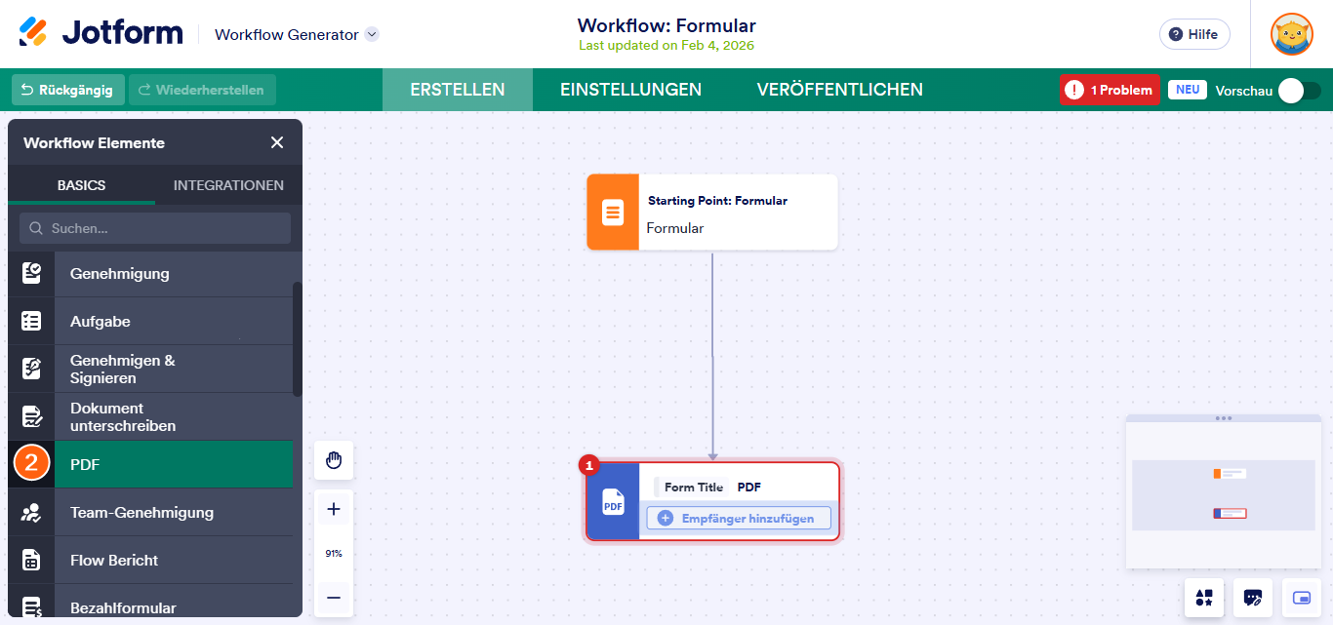
Task: Select the Dokument unterschreiben element icon
Action: 31,415
